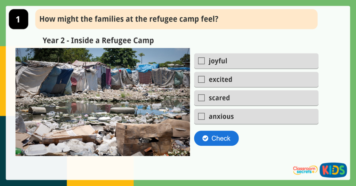This screenshot has height=186, width=356.
Task: Click the question text about refugee families
Action: (x=129, y=19)
